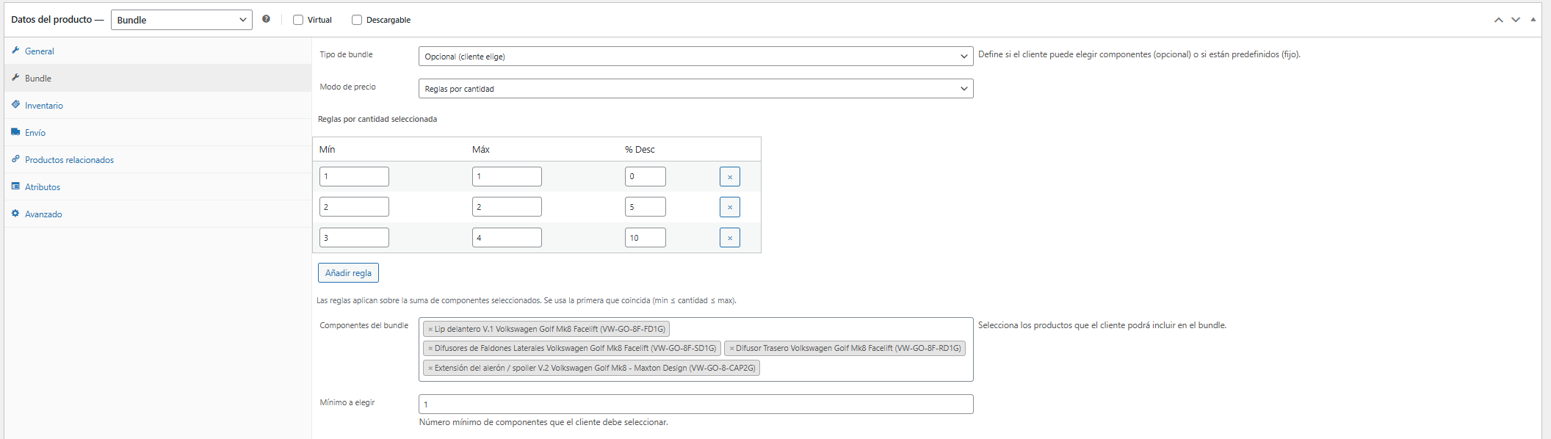Remove Extensión del alerón component tag
The image size is (1551, 439).
[x=430, y=369]
